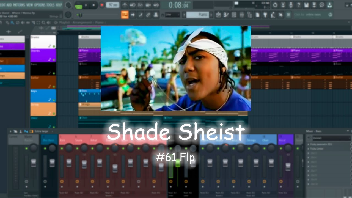Click the download arrow icon in the top toolbar
Viewport: 352px width, 198px height.
coord(330,5)
